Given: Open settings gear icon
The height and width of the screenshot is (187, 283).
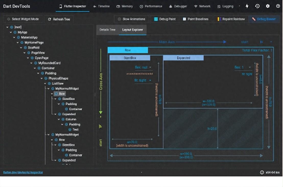Looking at the screenshot, I should [268, 6].
